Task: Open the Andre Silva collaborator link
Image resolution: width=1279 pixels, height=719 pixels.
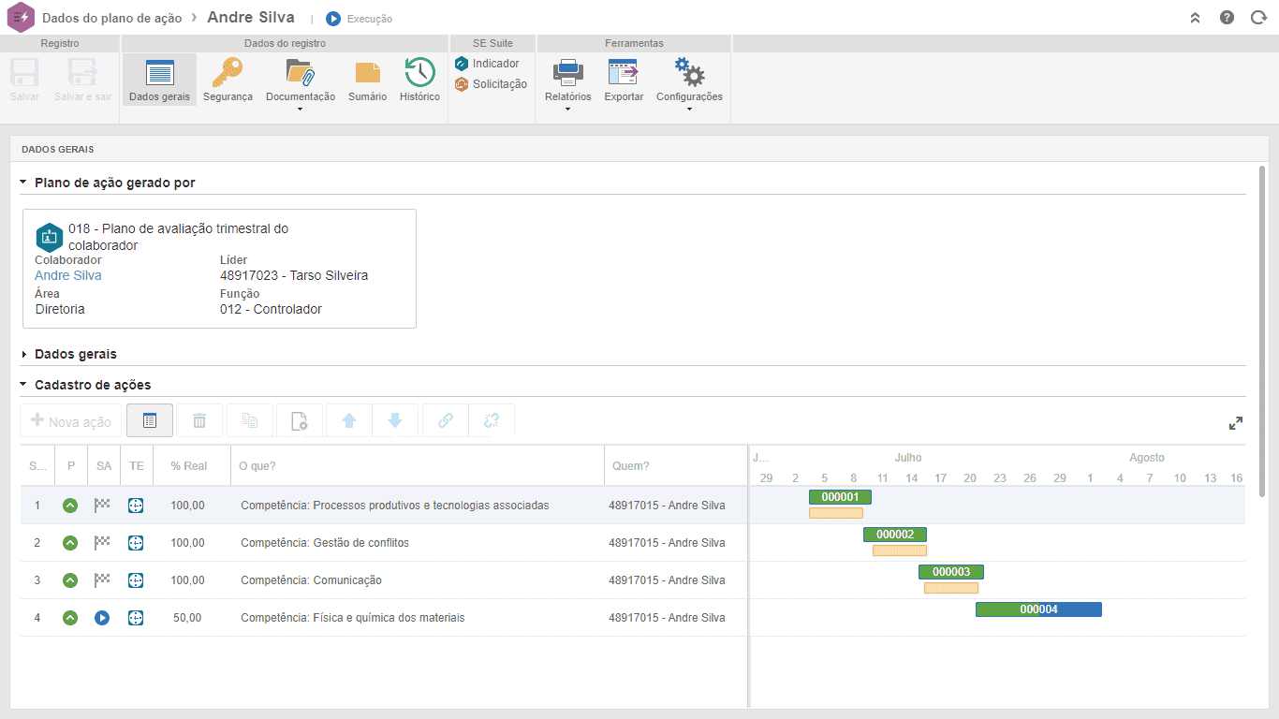Action: coord(68,275)
